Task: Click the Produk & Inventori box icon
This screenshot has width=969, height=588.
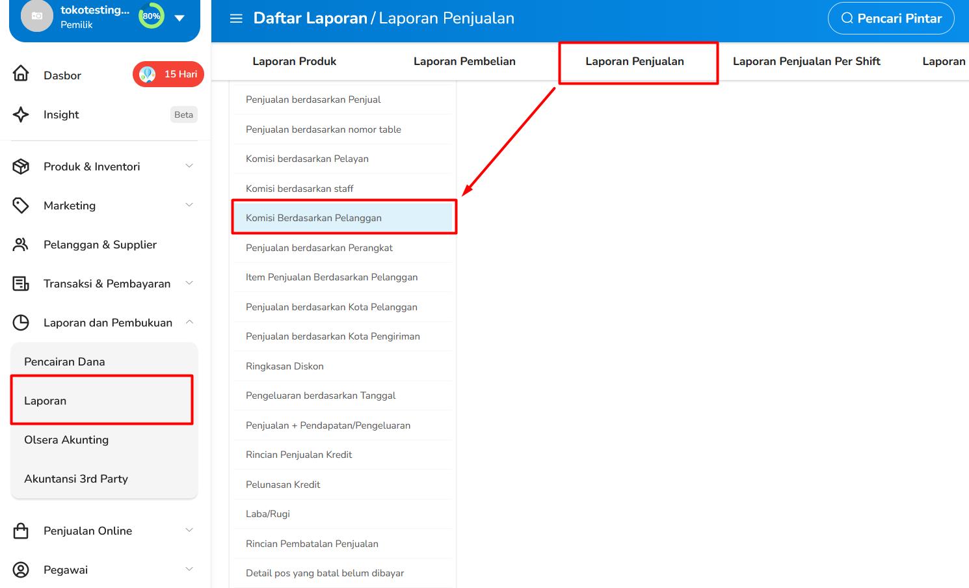Action: coord(21,167)
